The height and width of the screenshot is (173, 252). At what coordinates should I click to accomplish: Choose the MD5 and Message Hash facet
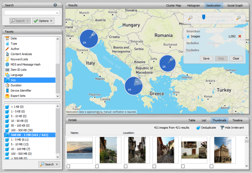click(25, 64)
